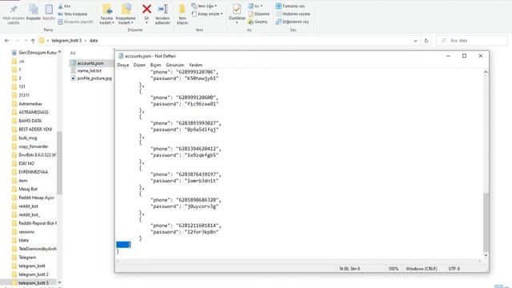Open the Dosya menu in Notepad
The width and height of the screenshot is (512, 288).
(122, 65)
